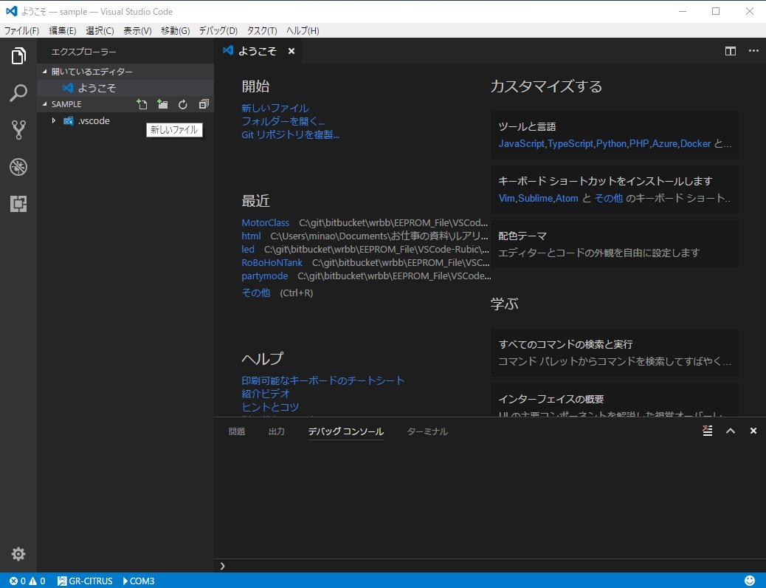Open the Debug view in activity bar
The width and height of the screenshot is (766, 588).
click(x=18, y=167)
